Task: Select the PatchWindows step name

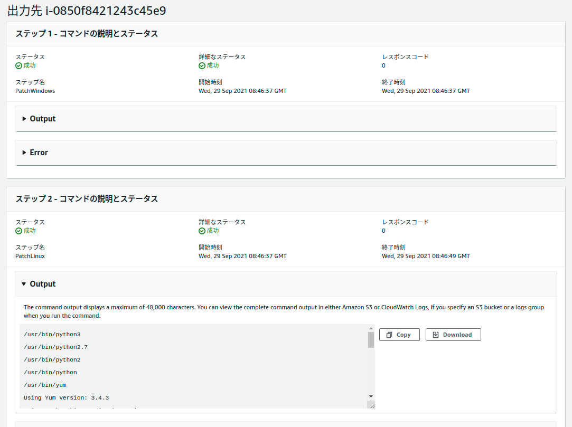Action: pos(35,91)
